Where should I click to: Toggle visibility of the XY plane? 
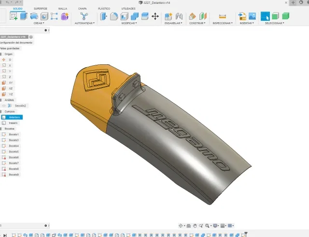[x=4, y=83]
